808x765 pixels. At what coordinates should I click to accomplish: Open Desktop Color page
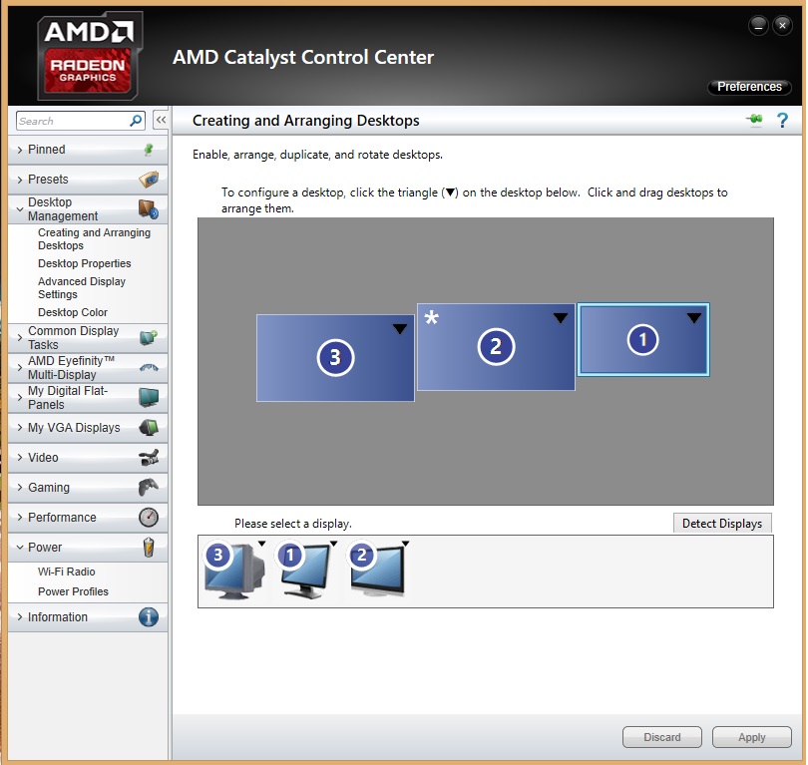(73, 312)
